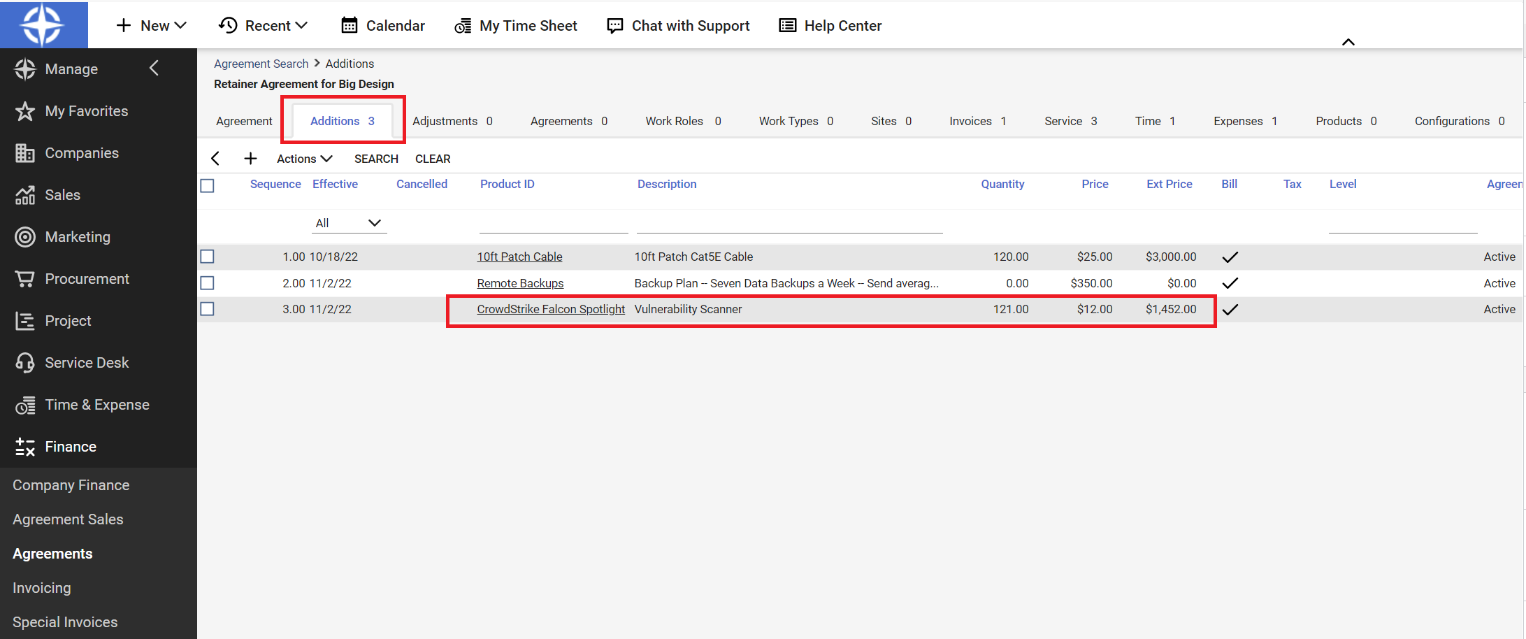Open the Service tab
This screenshot has height=639, width=1526.
[x=1071, y=121]
